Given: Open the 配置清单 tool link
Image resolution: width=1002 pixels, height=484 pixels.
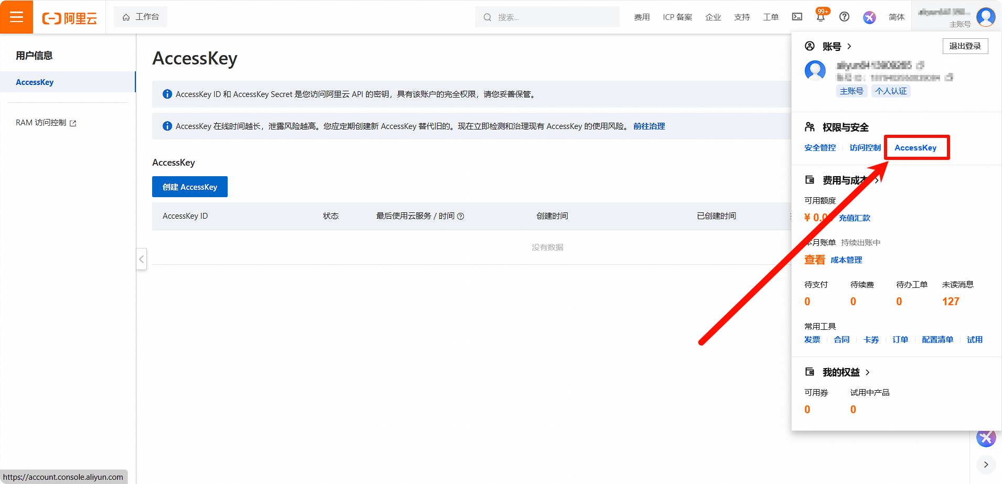Looking at the screenshot, I should (937, 340).
